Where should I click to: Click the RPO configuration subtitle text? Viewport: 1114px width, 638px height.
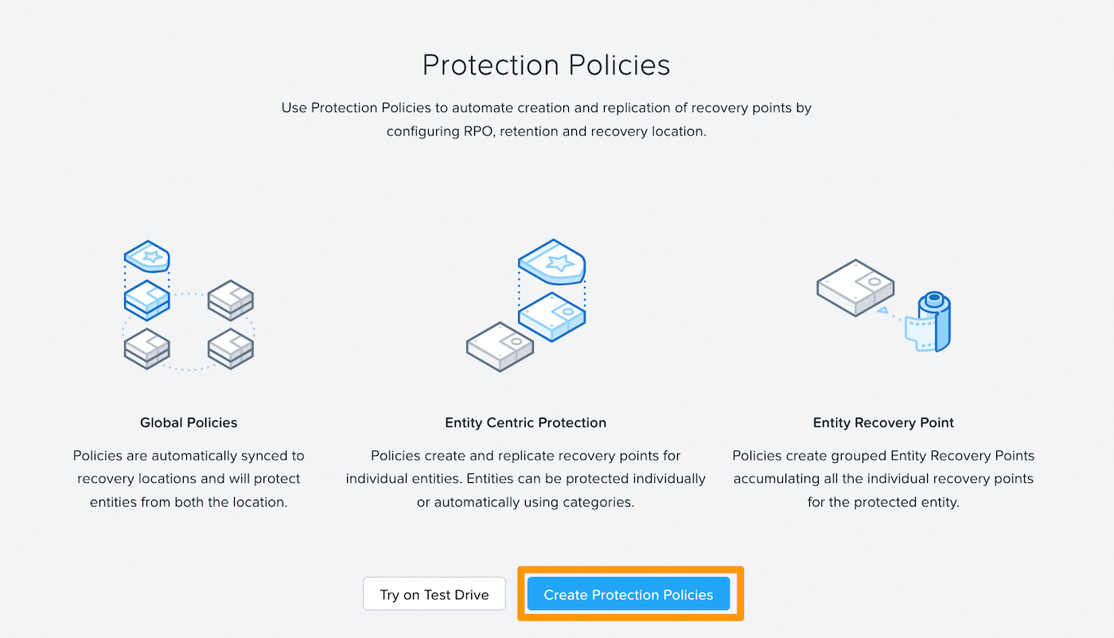click(x=546, y=119)
